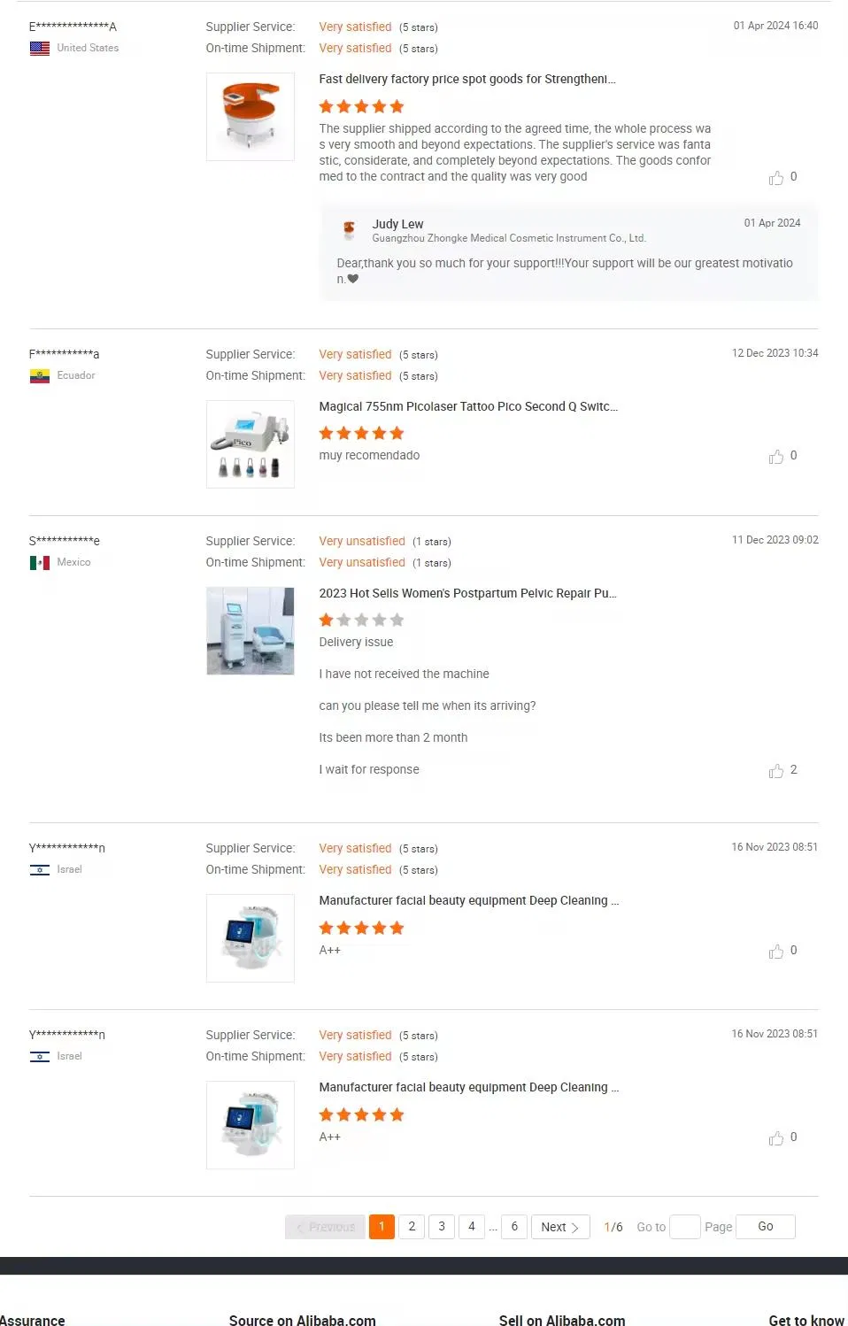Like the first Israel A++ review

(776, 952)
